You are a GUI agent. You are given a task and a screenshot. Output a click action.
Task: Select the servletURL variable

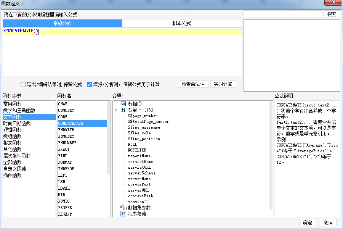139,167
